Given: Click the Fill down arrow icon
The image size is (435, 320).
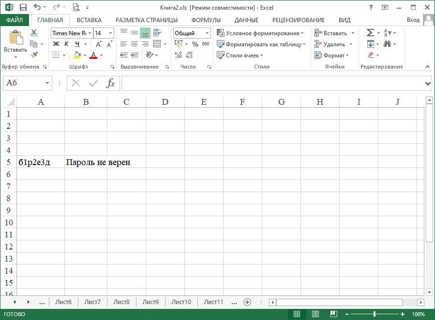Looking at the screenshot, I should 371,44.
